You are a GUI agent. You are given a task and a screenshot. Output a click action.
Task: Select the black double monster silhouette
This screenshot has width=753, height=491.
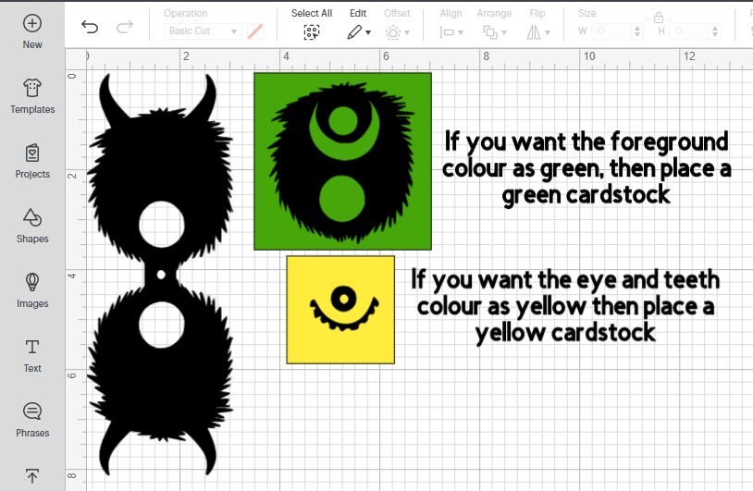pyautogui.click(x=161, y=275)
